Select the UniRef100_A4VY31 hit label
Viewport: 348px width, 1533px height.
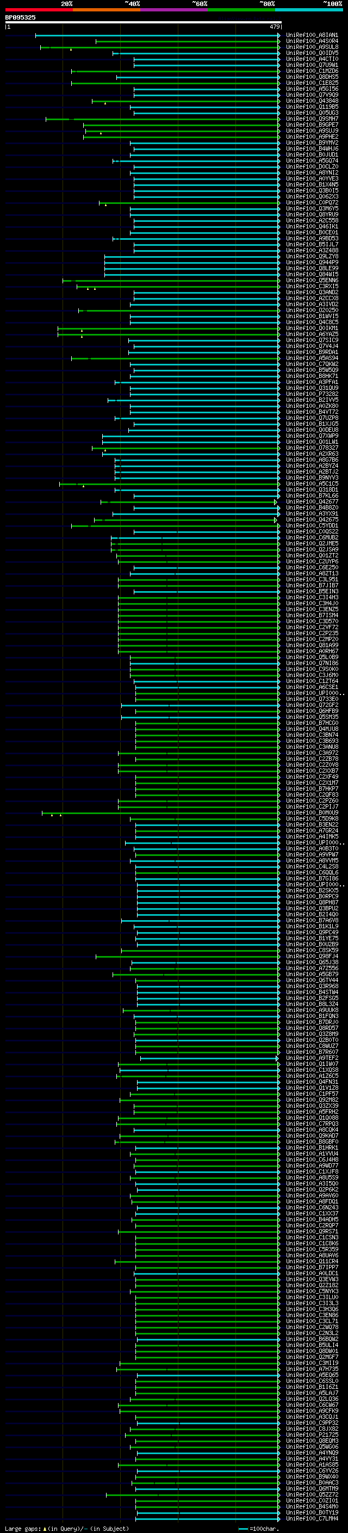point(312,1458)
